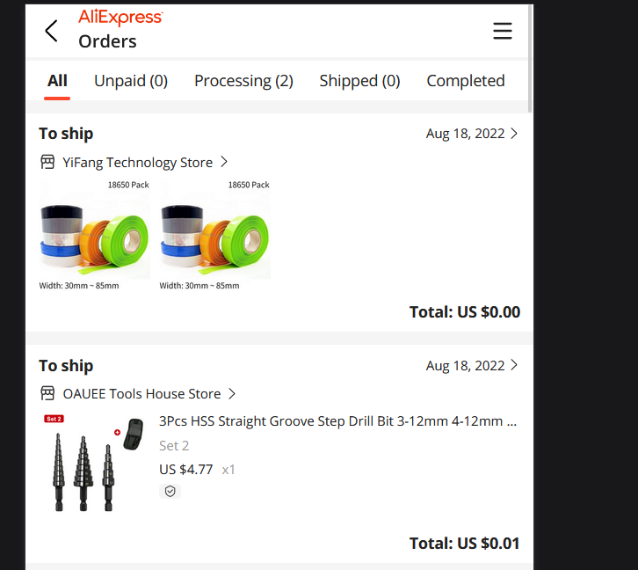This screenshot has width=638, height=570.
Task: Expand the OAUEE order via date chevron
Action: coord(514,365)
